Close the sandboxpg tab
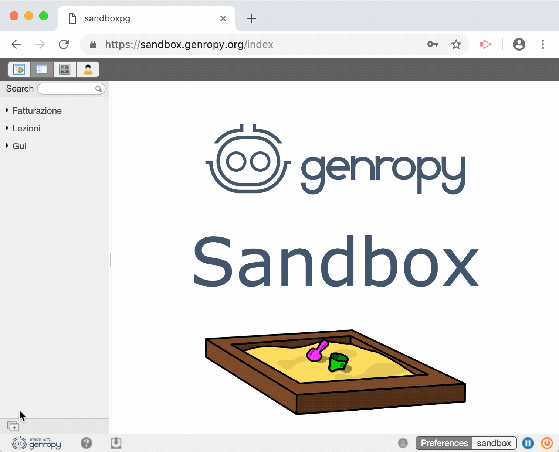Image resolution: width=559 pixels, height=452 pixels. coord(223,18)
